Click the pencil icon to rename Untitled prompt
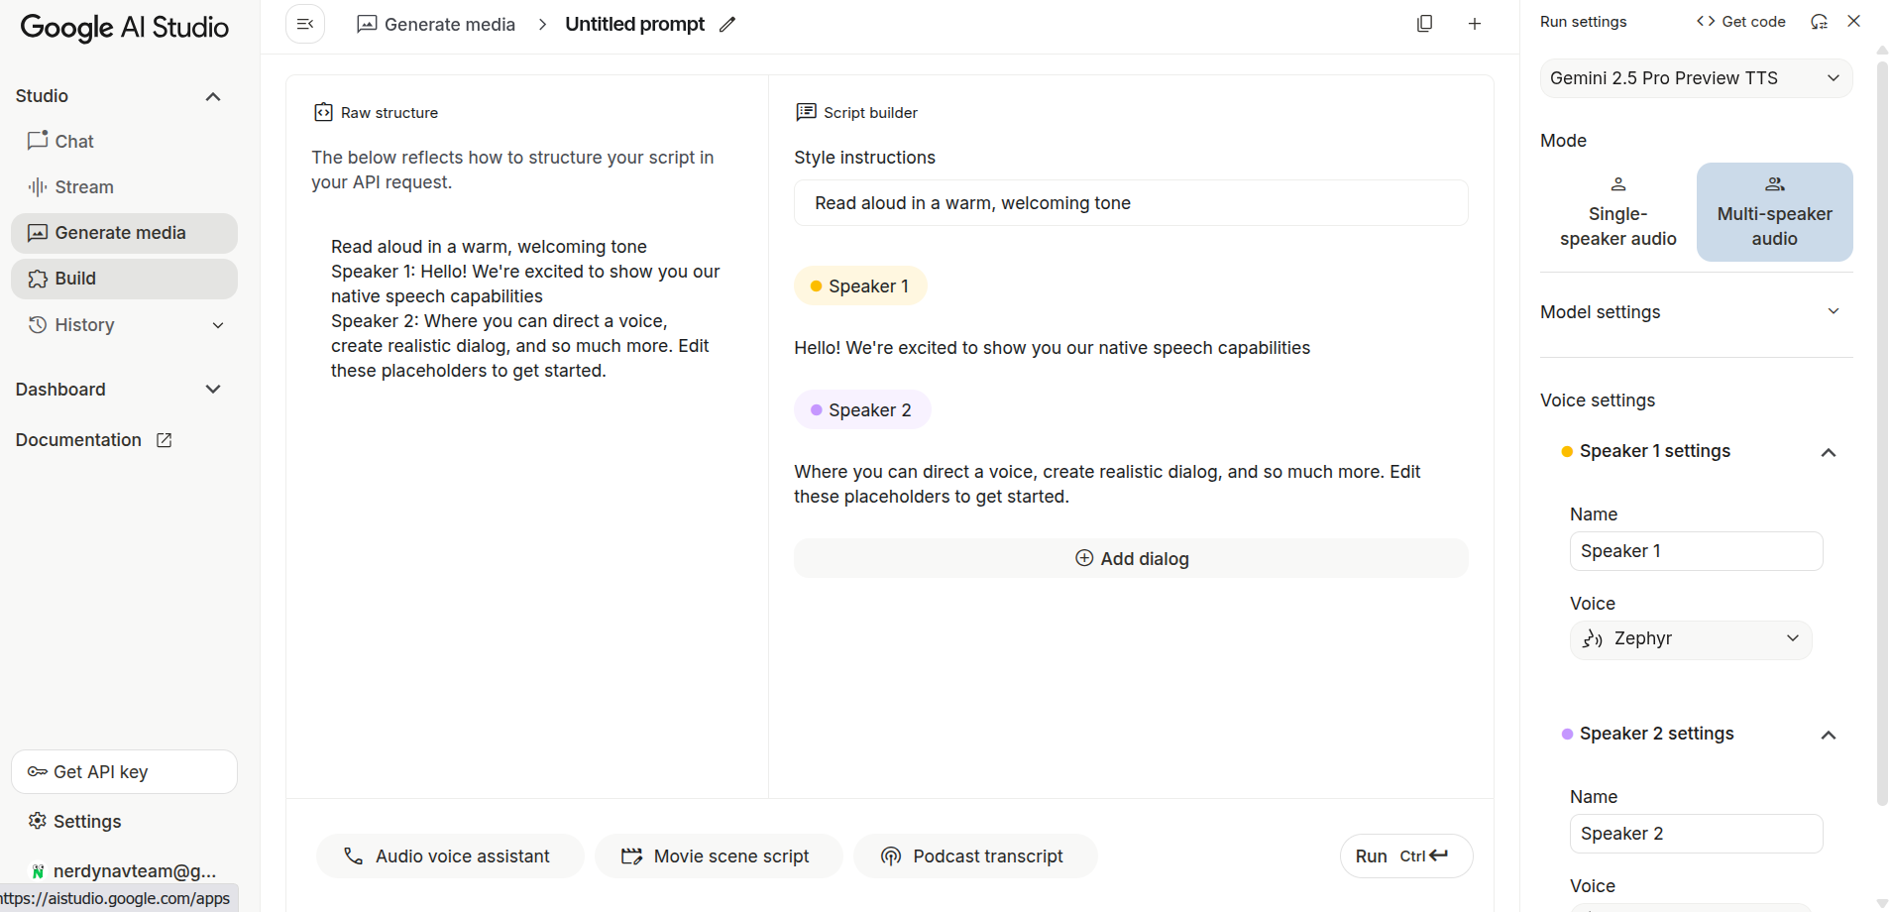 pyautogui.click(x=727, y=25)
